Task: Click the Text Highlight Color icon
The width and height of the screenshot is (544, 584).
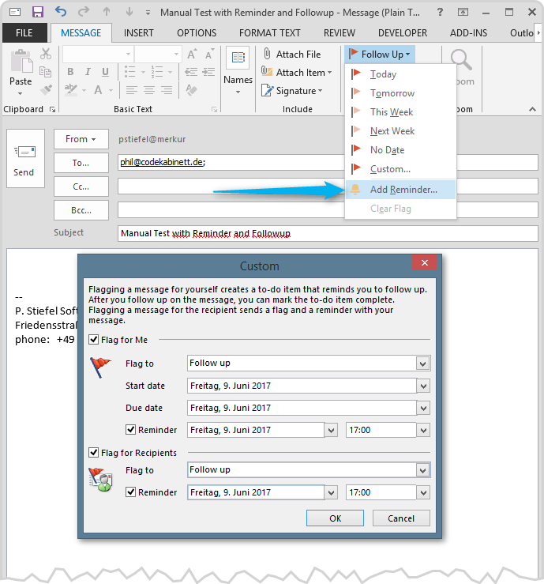Action: click(x=71, y=90)
